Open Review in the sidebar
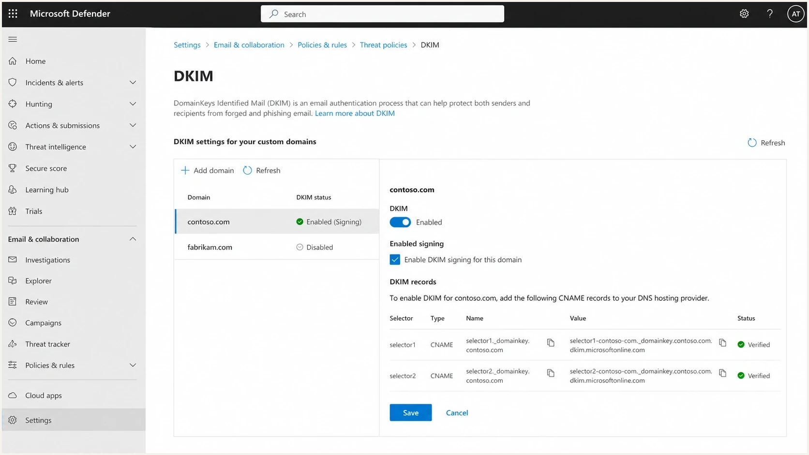This screenshot has width=809, height=455. coord(74,301)
